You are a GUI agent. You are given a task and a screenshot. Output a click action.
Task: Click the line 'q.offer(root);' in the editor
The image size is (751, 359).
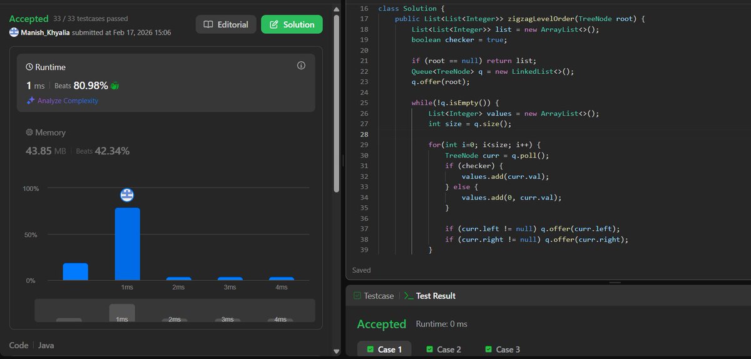440,82
